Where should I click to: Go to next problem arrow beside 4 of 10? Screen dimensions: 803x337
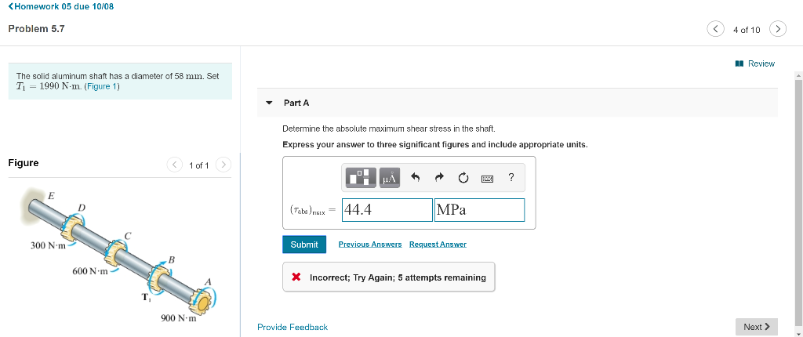pos(777,29)
